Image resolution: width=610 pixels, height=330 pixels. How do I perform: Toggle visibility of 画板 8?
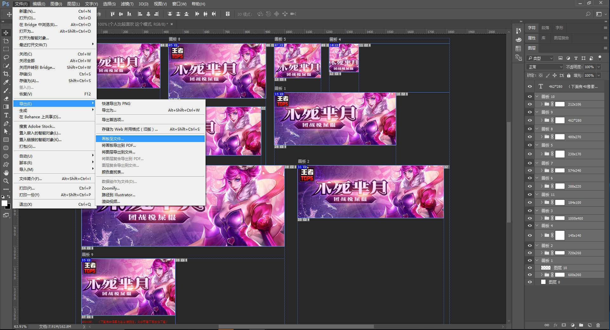[x=530, y=129]
